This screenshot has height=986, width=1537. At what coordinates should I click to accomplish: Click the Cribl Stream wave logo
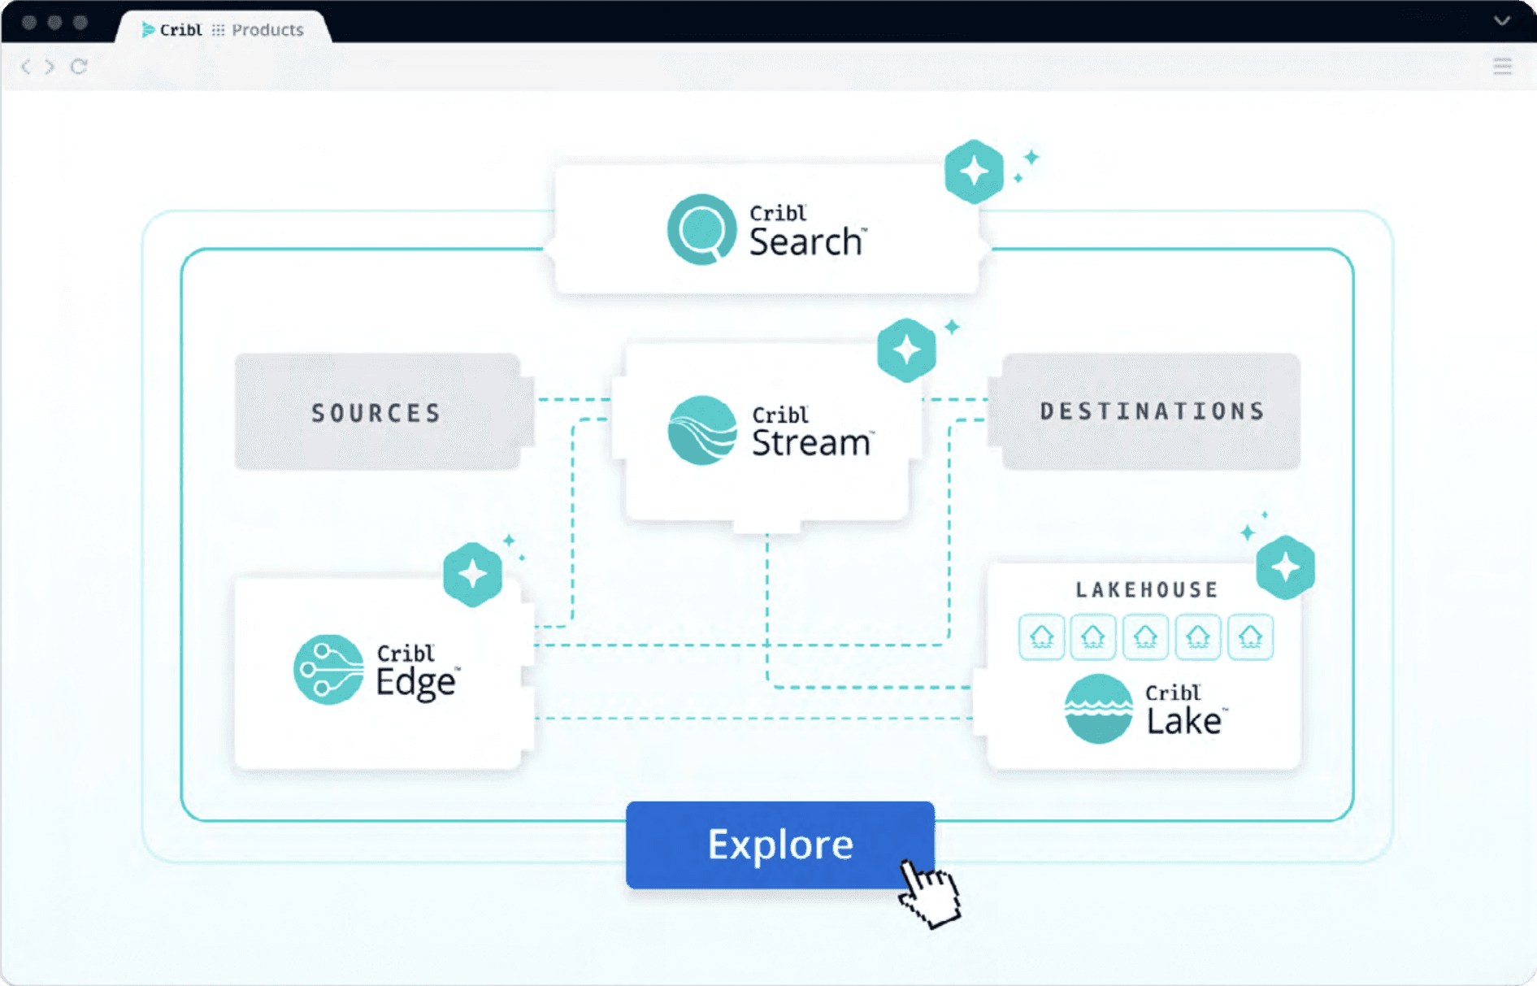click(701, 430)
